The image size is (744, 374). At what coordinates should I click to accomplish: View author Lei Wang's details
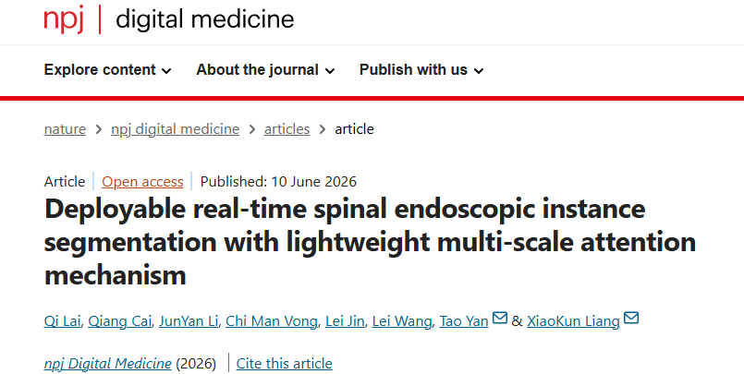tap(402, 321)
